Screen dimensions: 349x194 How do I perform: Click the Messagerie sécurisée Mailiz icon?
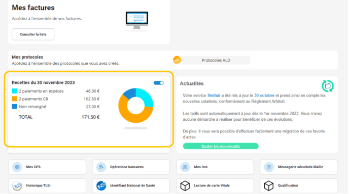click(269, 167)
